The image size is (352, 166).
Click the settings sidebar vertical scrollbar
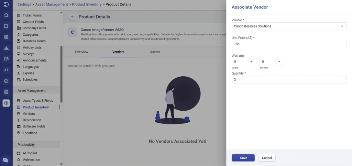(61, 74)
